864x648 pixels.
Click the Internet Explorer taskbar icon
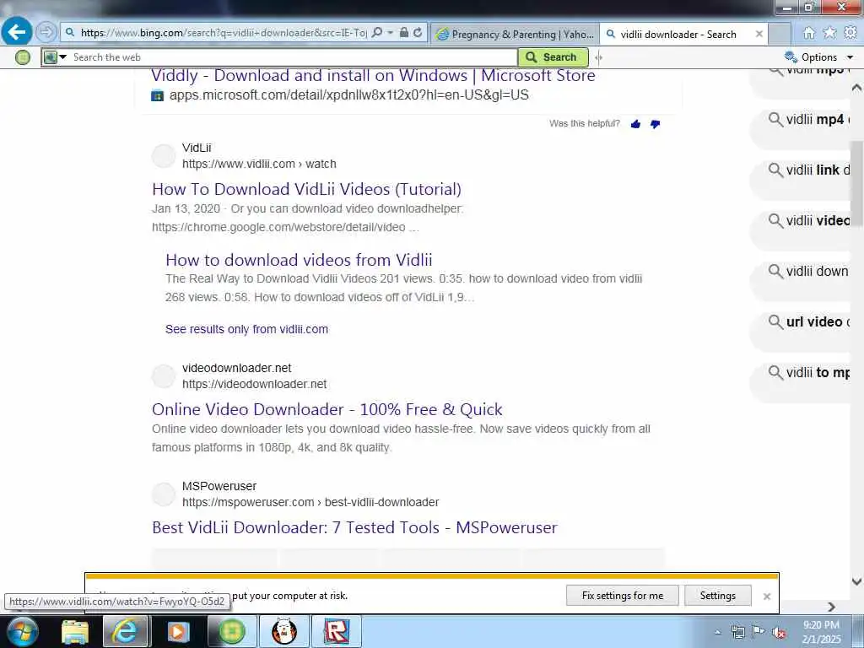coord(125,631)
